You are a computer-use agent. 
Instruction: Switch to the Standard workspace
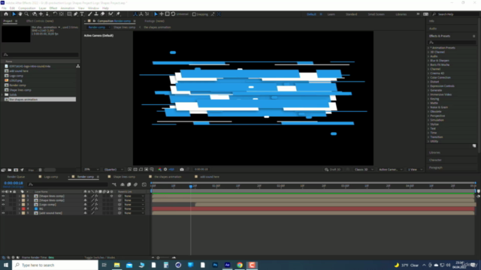(351, 14)
